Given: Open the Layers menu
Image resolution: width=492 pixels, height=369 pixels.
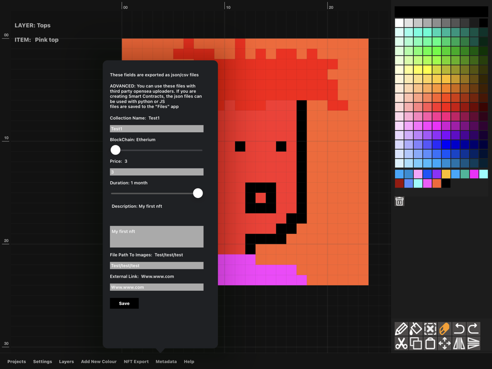Looking at the screenshot, I should click(66, 362).
